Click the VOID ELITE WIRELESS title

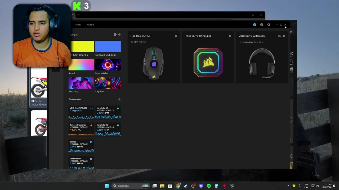[x=252, y=36]
